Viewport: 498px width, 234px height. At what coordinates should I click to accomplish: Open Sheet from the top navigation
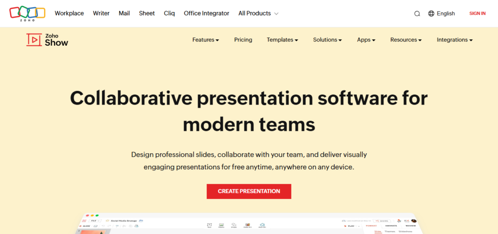[147, 13]
